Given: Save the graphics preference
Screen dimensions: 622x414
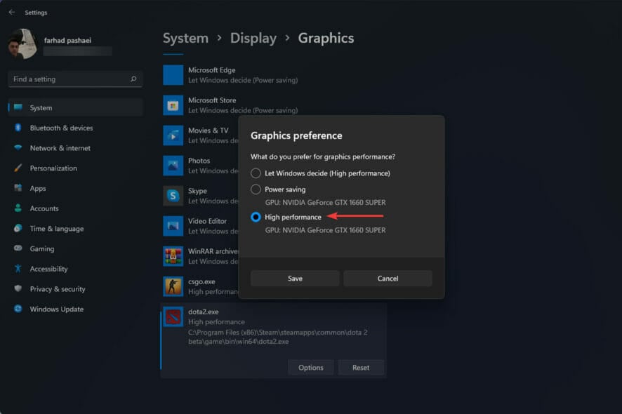Looking at the screenshot, I should click(x=295, y=278).
